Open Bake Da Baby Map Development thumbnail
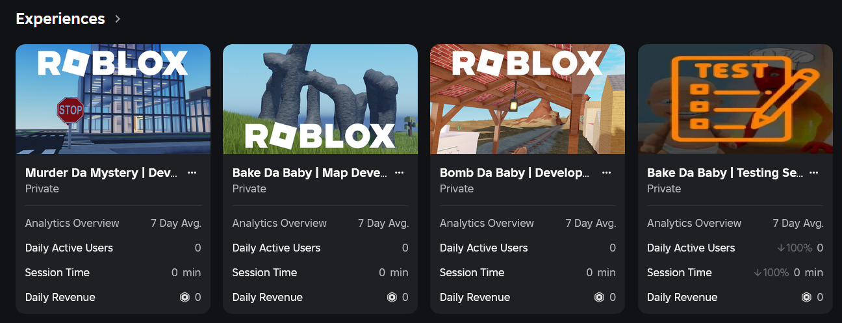842x323 pixels. point(320,99)
